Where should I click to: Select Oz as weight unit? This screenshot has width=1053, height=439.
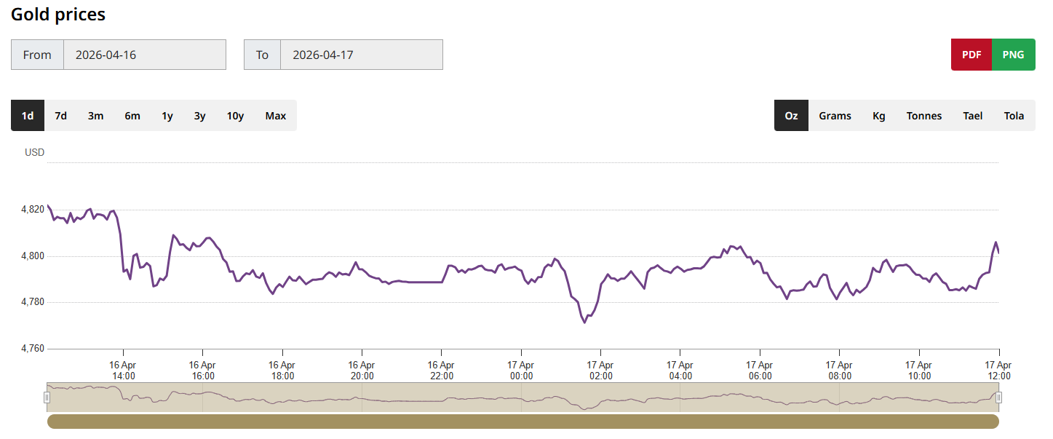[x=791, y=116]
